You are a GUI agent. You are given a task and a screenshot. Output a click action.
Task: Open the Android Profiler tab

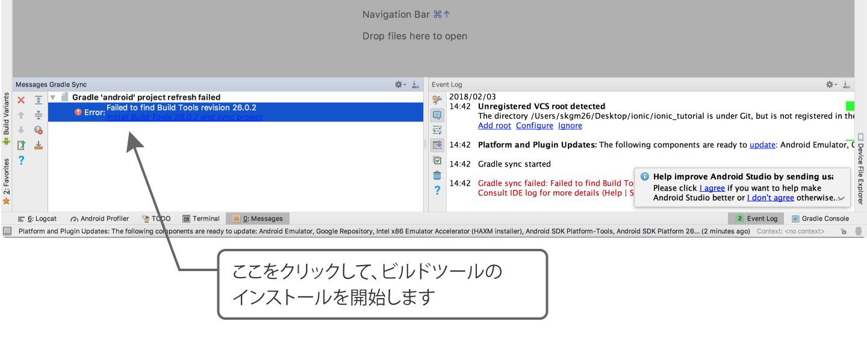pyautogui.click(x=100, y=219)
